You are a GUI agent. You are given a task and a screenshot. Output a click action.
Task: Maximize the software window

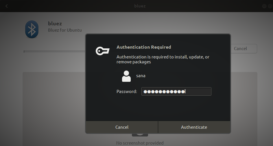[x=271, y=6]
